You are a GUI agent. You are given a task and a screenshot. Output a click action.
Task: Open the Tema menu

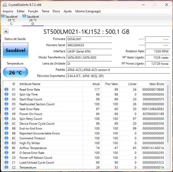coord(45,11)
